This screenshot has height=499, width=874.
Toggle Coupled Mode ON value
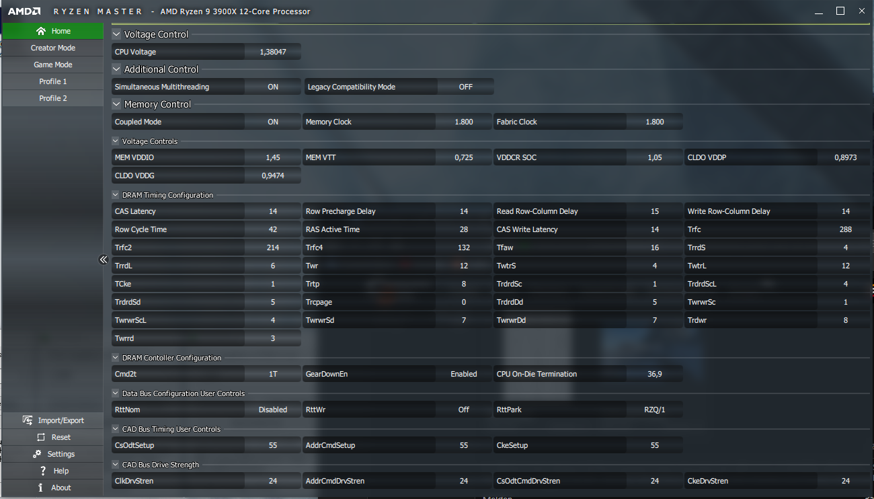point(273,122)
